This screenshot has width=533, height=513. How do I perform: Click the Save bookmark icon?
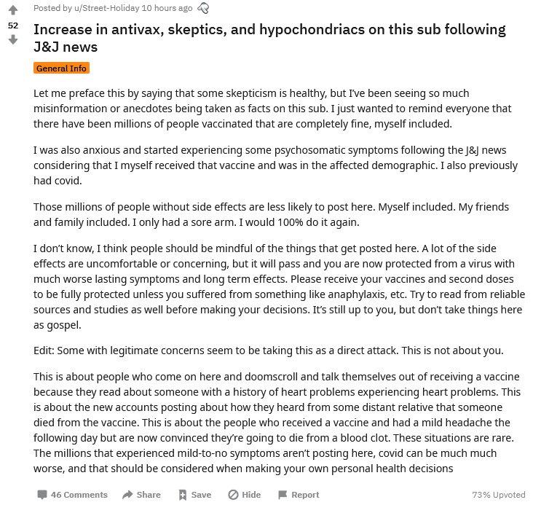[x=183, y=495]
